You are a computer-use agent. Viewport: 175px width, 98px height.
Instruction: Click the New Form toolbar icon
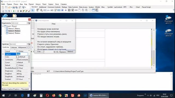pos(6,7)
